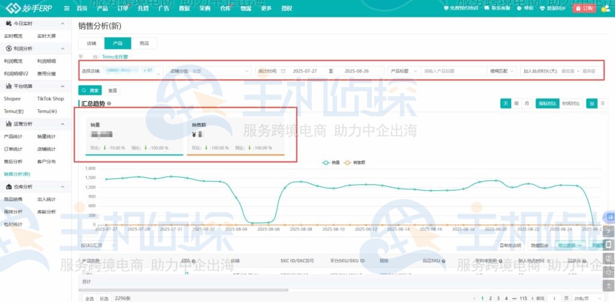The height and width of the screenshot is (302, 615).
Task: Select 时间对比 comparison mode
Action: point(571,103)
